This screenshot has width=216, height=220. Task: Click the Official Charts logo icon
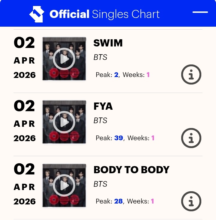tap(37, 14)
